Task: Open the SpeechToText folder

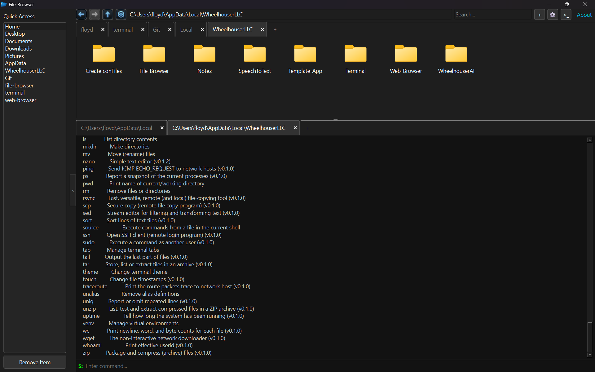Action: [255, 59]
